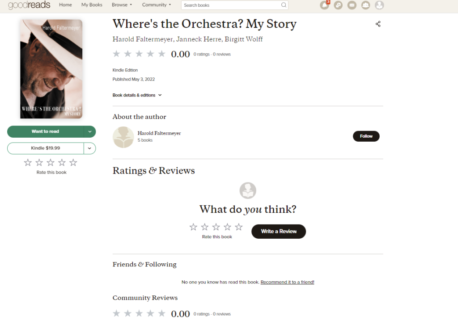Focus the Search books field
Screen dimensions: 458x325
click(230, 5)
